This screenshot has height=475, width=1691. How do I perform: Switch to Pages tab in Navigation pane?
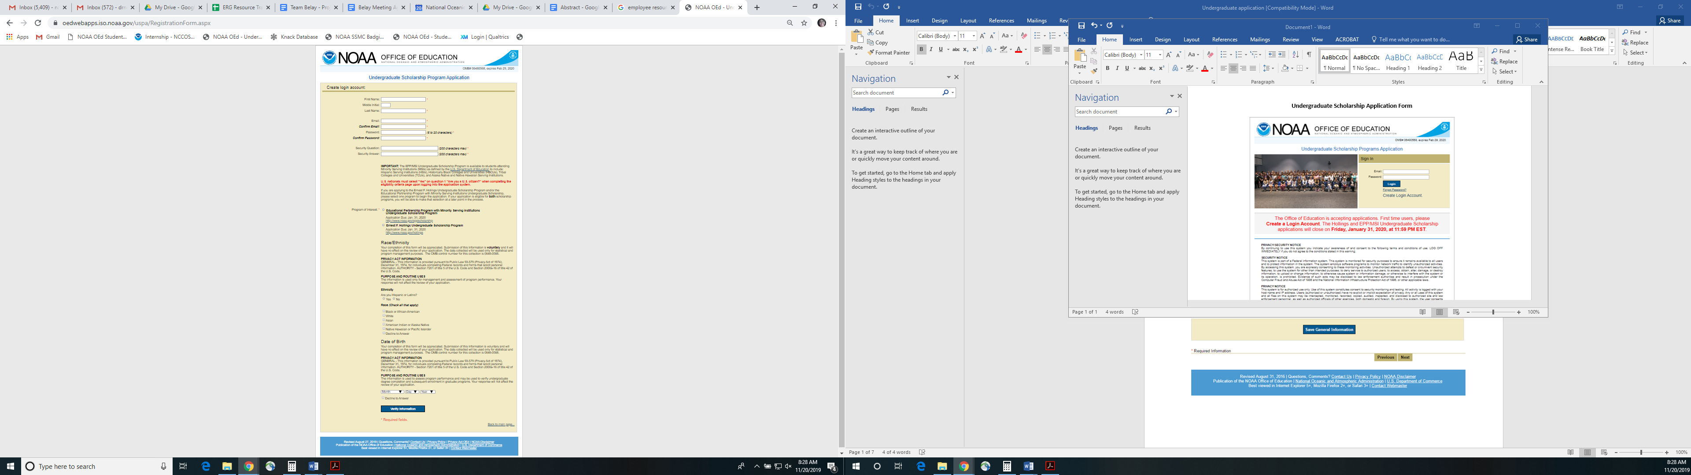point(1115,128)
